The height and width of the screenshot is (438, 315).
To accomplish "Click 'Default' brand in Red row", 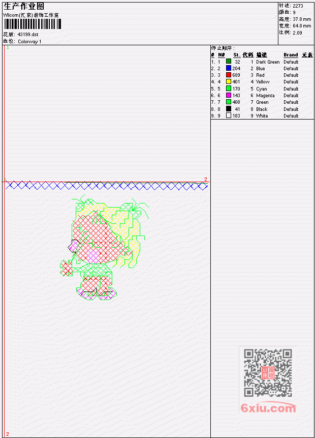I will coord(291,75).
